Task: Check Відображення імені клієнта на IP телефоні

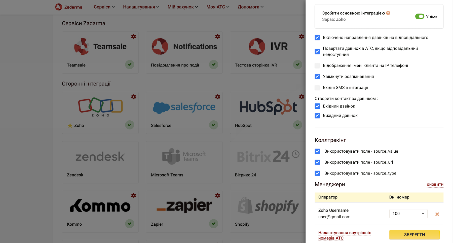Action: [x=317, y=65]
